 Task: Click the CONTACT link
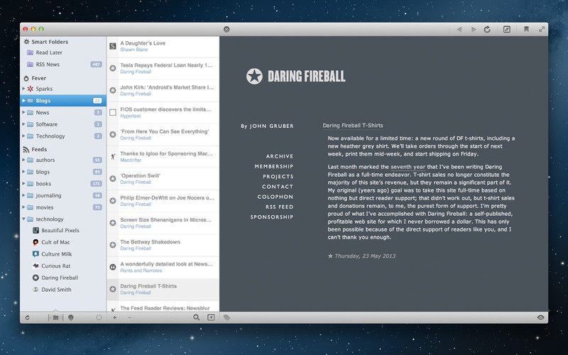(278, 187)
